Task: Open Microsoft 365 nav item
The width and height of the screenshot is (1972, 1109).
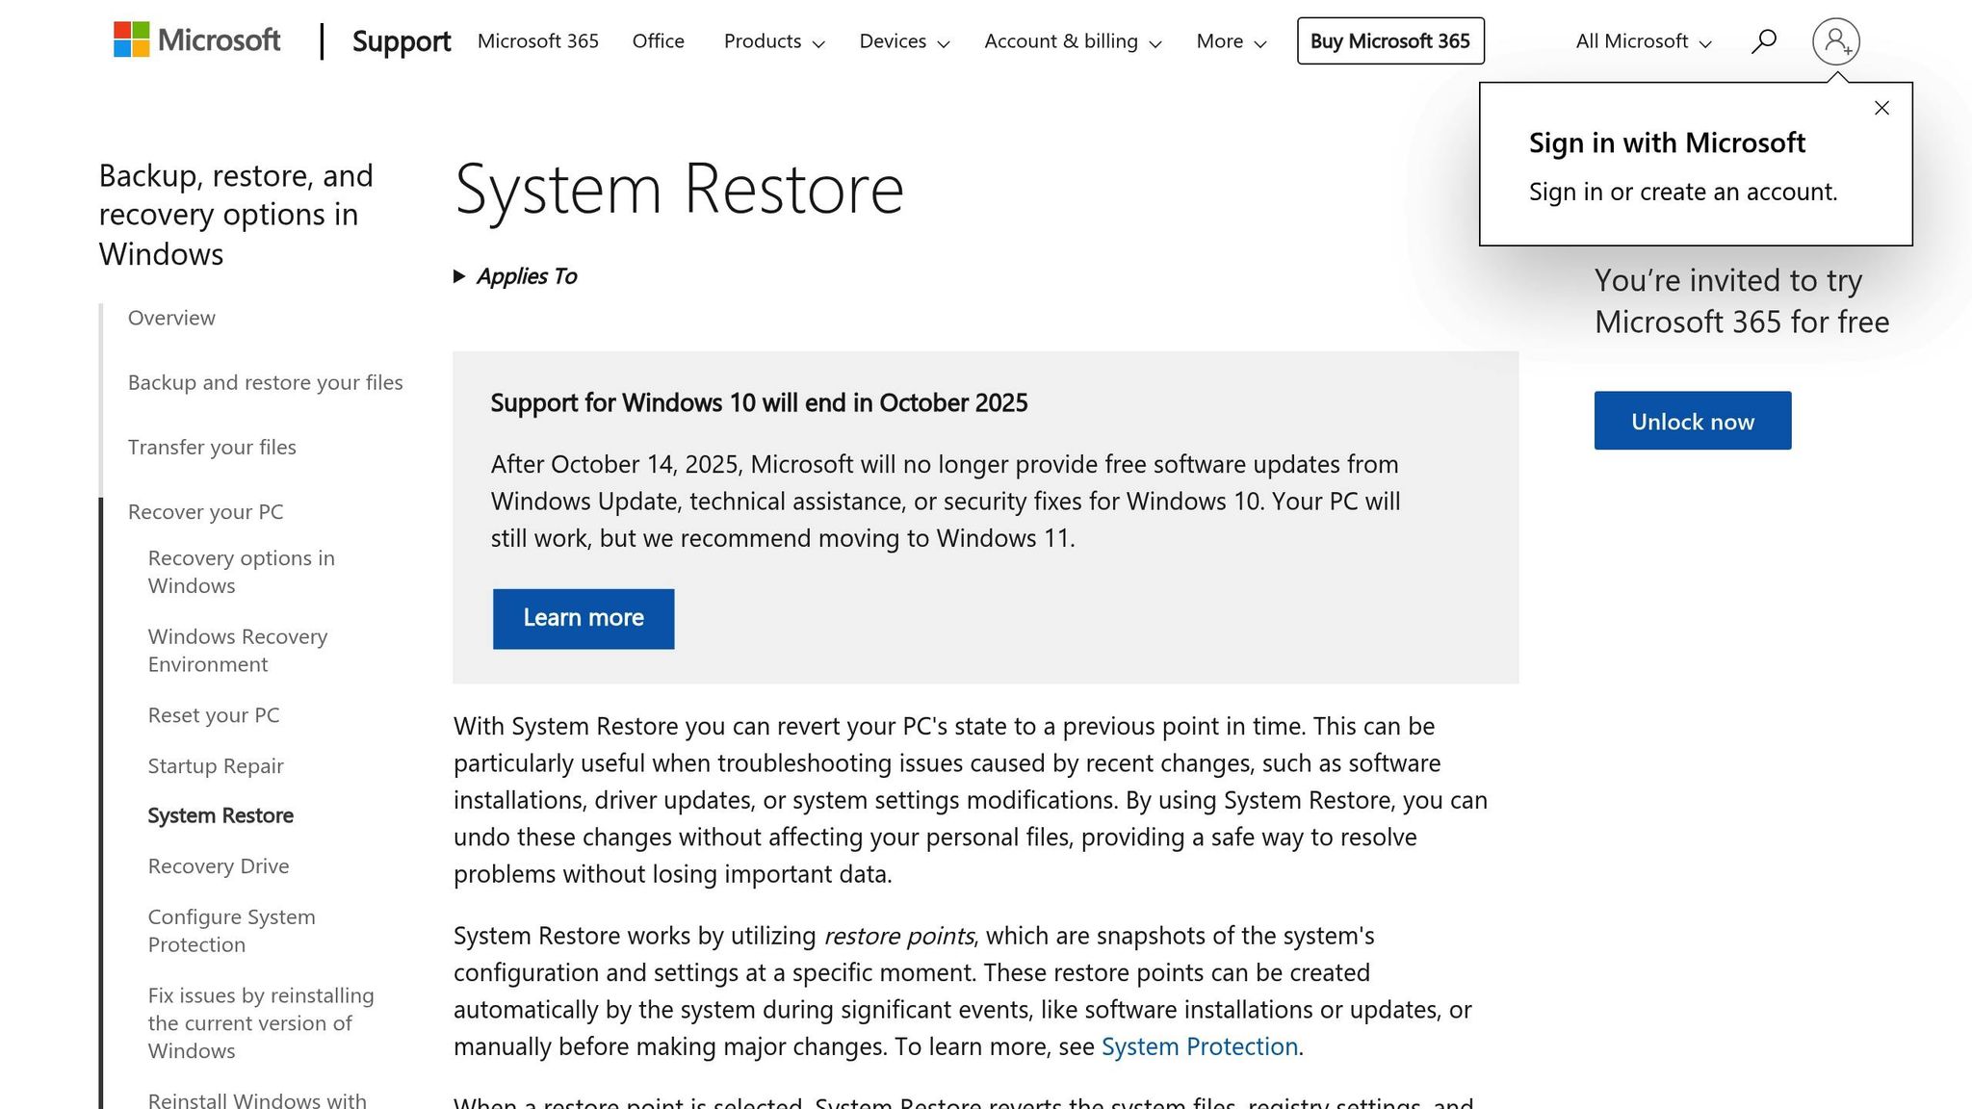Action: [538, 41]
